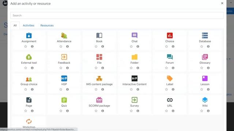Toggle the star under Forum

pyautogui.click(x=167, y=68)
